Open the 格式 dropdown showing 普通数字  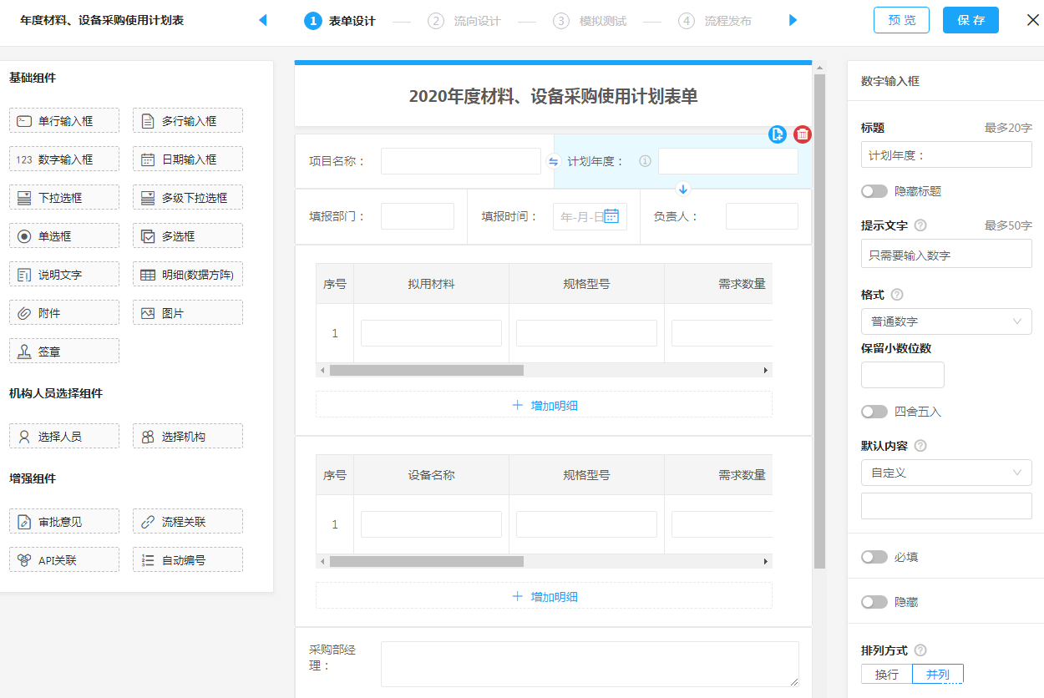click(x=946, y=321)
